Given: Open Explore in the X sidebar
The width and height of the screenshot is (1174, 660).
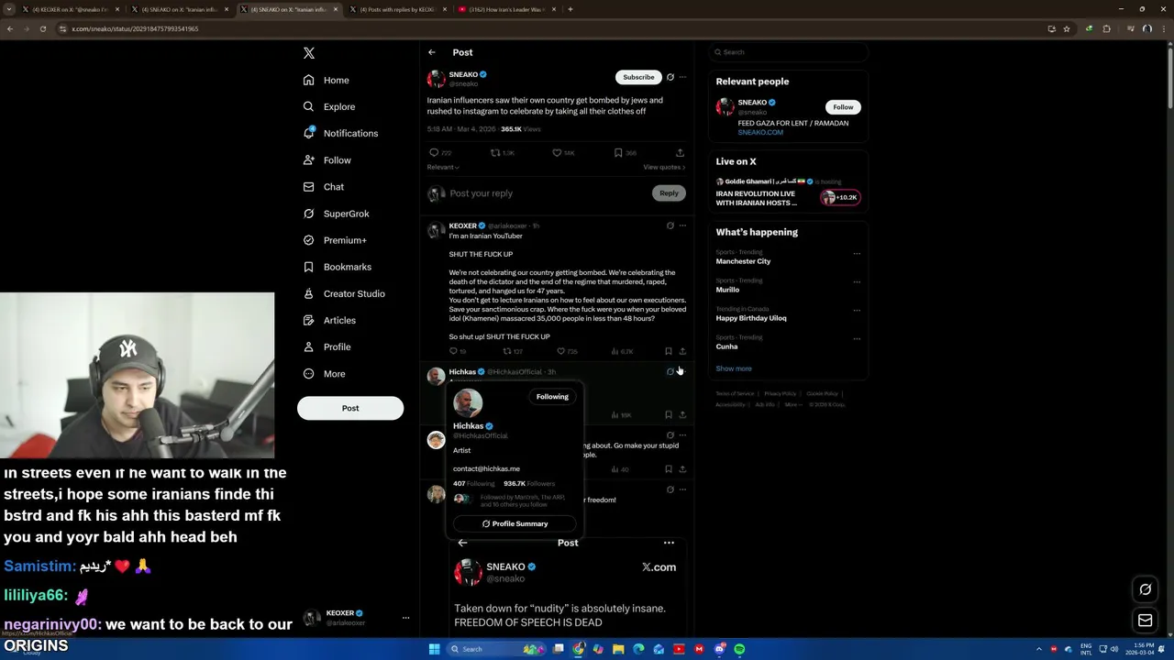Looking at the screenshot, I should point(329,106).
